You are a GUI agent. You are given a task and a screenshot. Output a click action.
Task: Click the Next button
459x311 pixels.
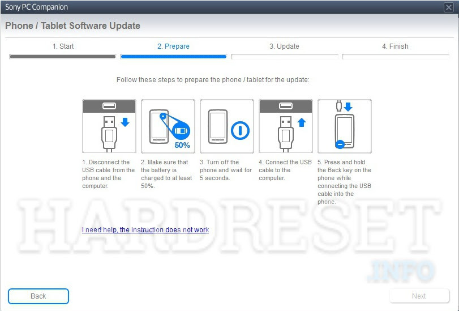point(419,296)
